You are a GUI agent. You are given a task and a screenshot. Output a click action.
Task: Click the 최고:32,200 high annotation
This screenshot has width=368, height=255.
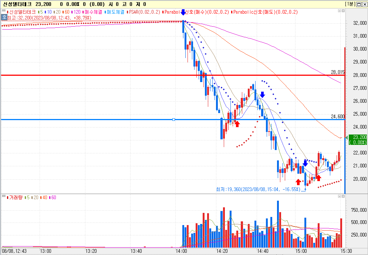click(49, 18)
